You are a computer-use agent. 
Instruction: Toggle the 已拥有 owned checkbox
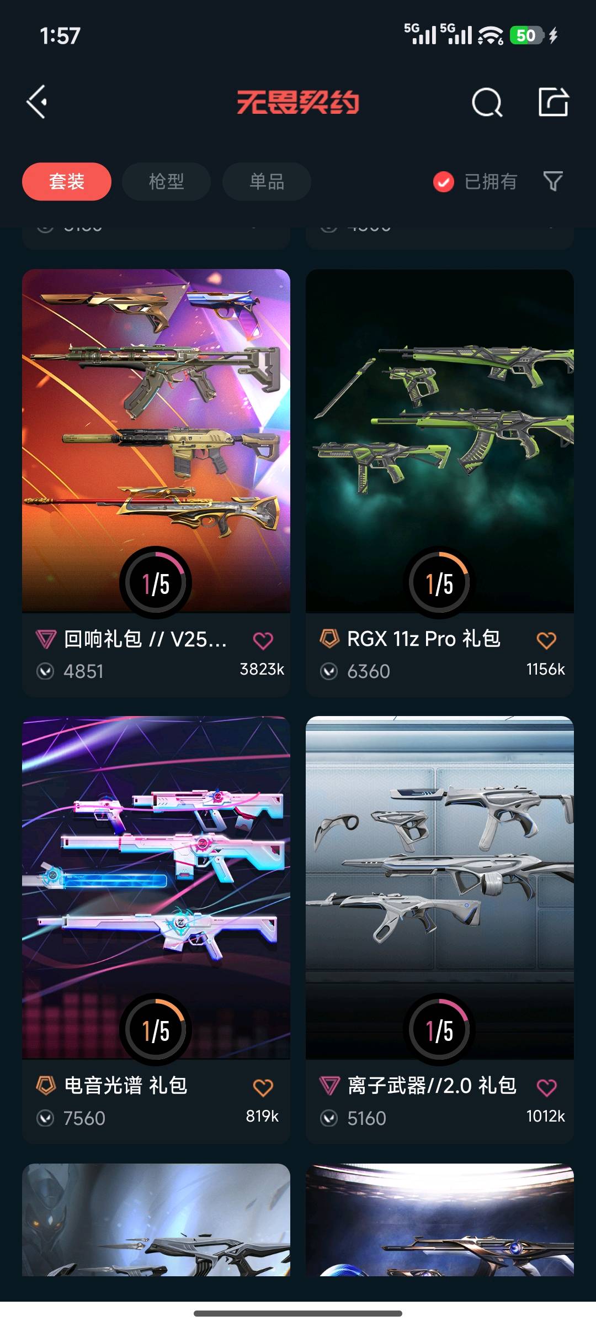[444, 181]
